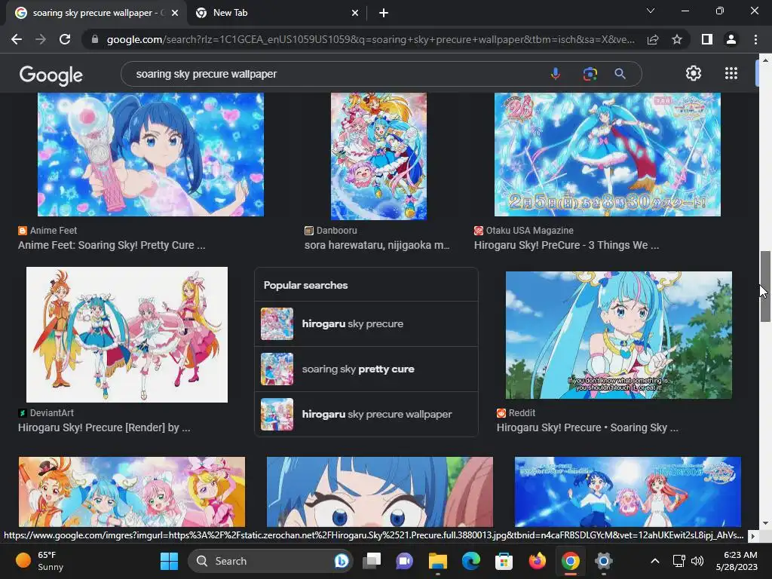Screen dimensions: 772x579
Task: Show hidden system tray icons
Action: click(x=655, y=561)
